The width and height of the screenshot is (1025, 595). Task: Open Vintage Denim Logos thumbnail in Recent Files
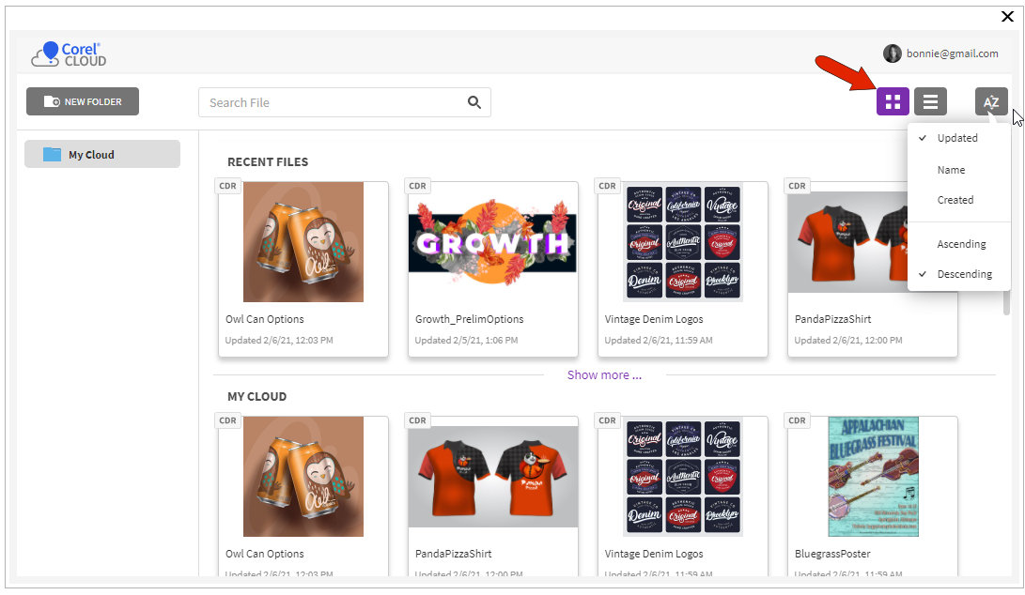[682, 241]
